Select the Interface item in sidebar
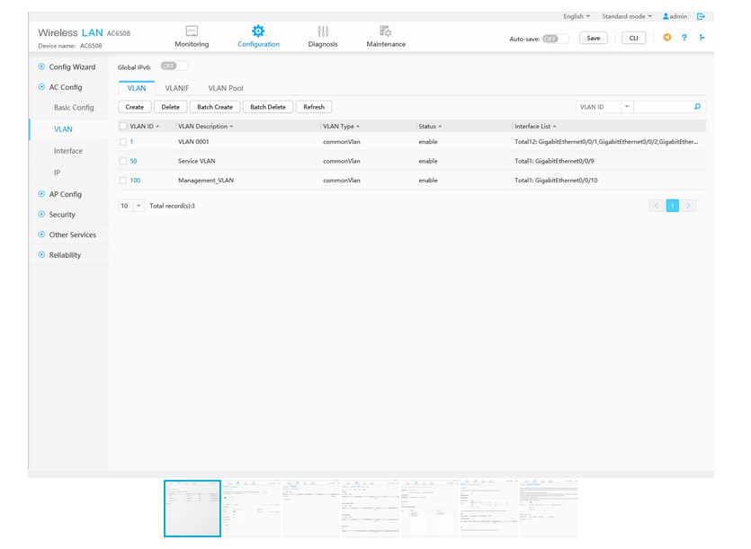The image size is (751, 549). point(68,151)
